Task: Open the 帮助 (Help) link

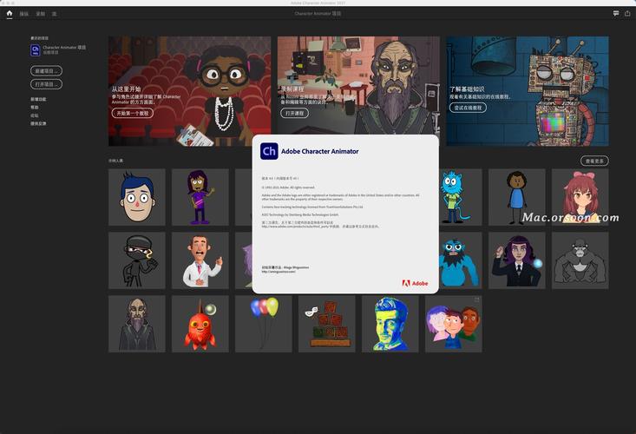Action: point(35,108)
